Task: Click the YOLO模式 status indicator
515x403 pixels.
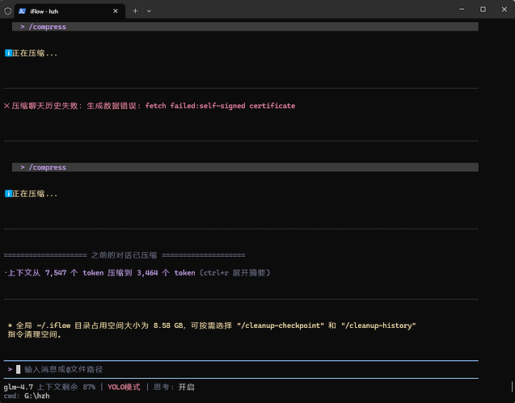Action: [125, 387]
